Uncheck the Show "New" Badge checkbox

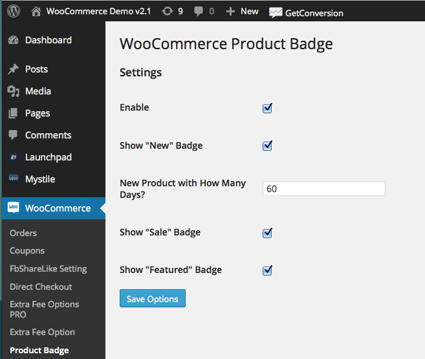[x=267, y=146]
